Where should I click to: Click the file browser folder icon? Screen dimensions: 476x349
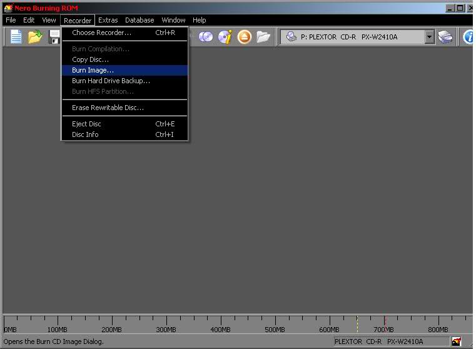tap(263, 37)
